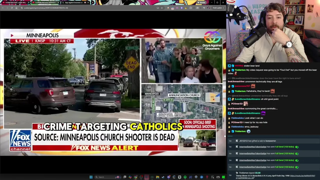Open the OBS Studio taskbar icon
Viewport: 320px width, 180px height.
click(x=141, y=177)
